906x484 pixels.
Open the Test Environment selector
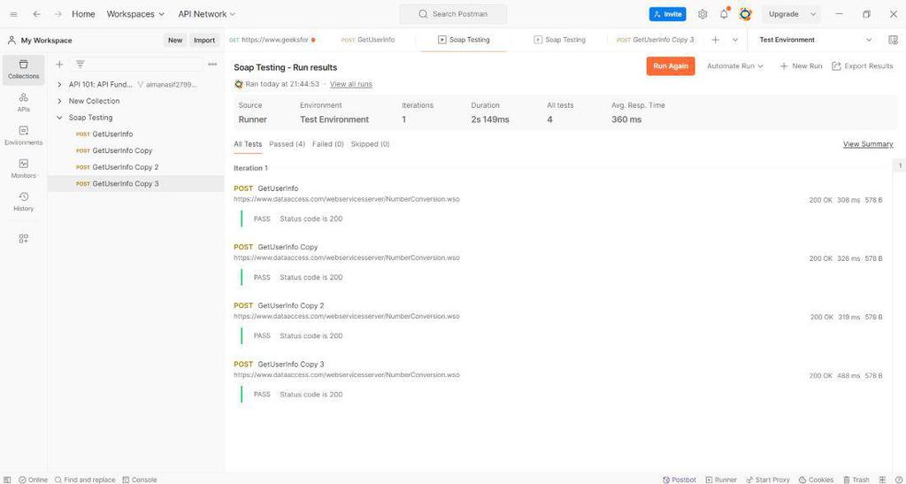(x=815, y=40)
